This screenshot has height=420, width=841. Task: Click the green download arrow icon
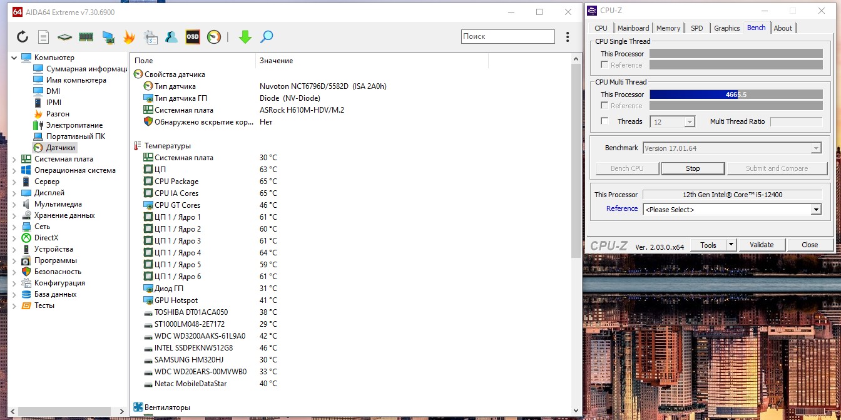pyautogui.click(x=245, y=37)
